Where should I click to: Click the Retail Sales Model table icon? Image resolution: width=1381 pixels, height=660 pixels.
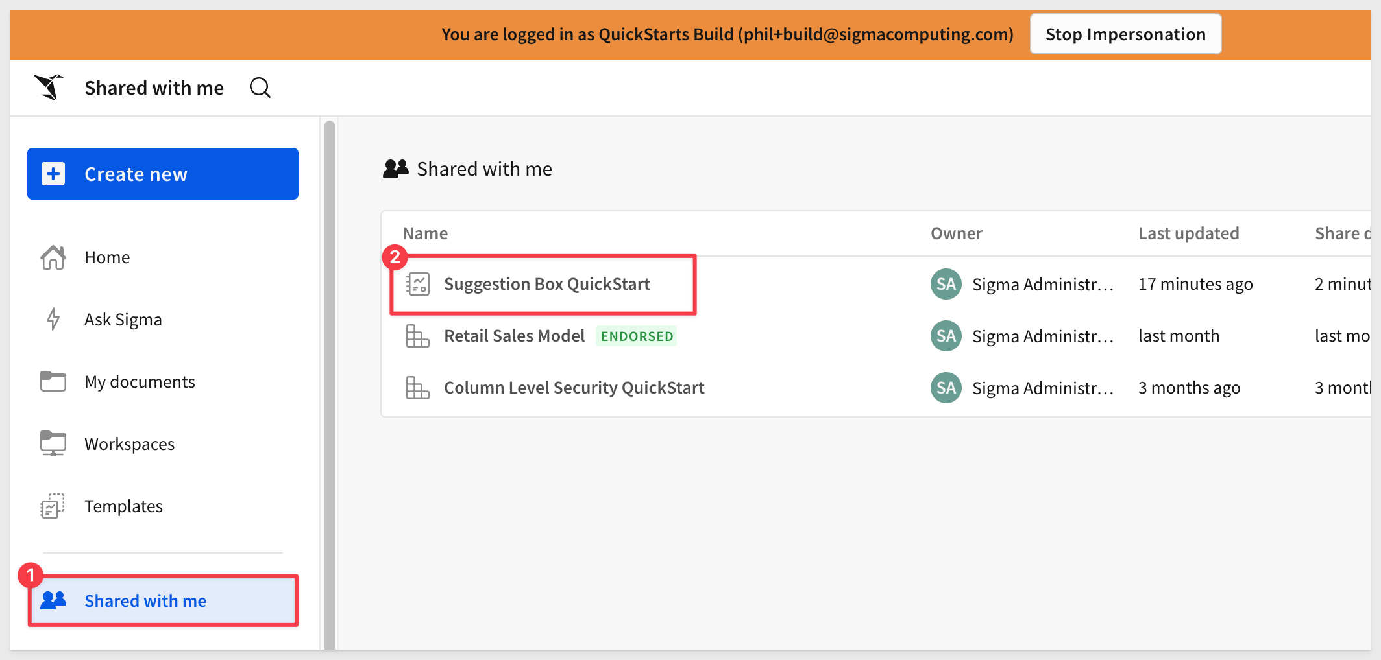point(418,336)
